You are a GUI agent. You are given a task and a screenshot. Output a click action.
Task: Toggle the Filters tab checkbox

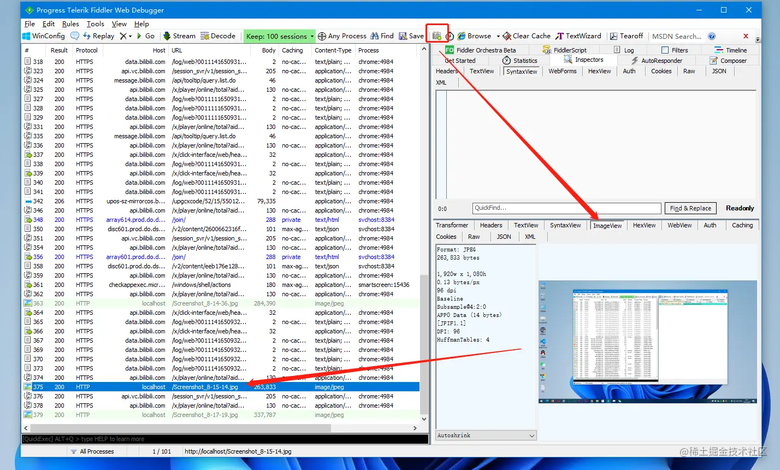(665, 50)
